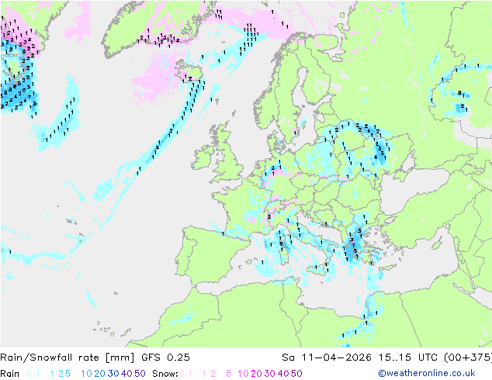Viewport: 492px width, 380px height.
Task: Click the '15..15 UTC' time label
Action: (x=408, y=358)
